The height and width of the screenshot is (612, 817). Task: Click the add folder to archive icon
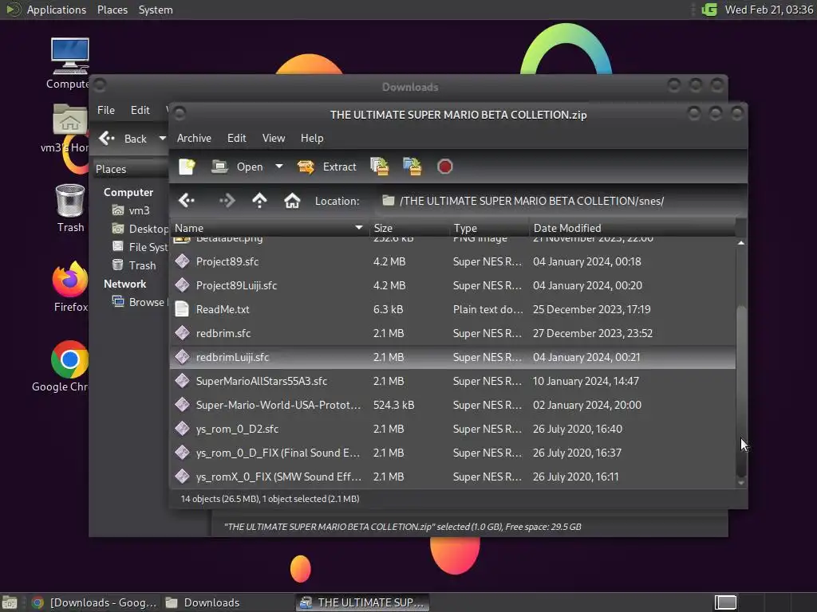(412, 167)
